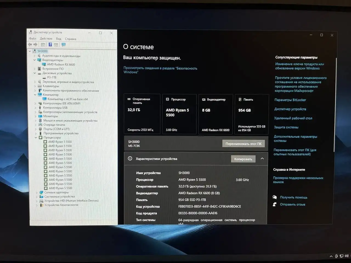
Task: Open the network icon in the system tray
Action: point(342,256)
